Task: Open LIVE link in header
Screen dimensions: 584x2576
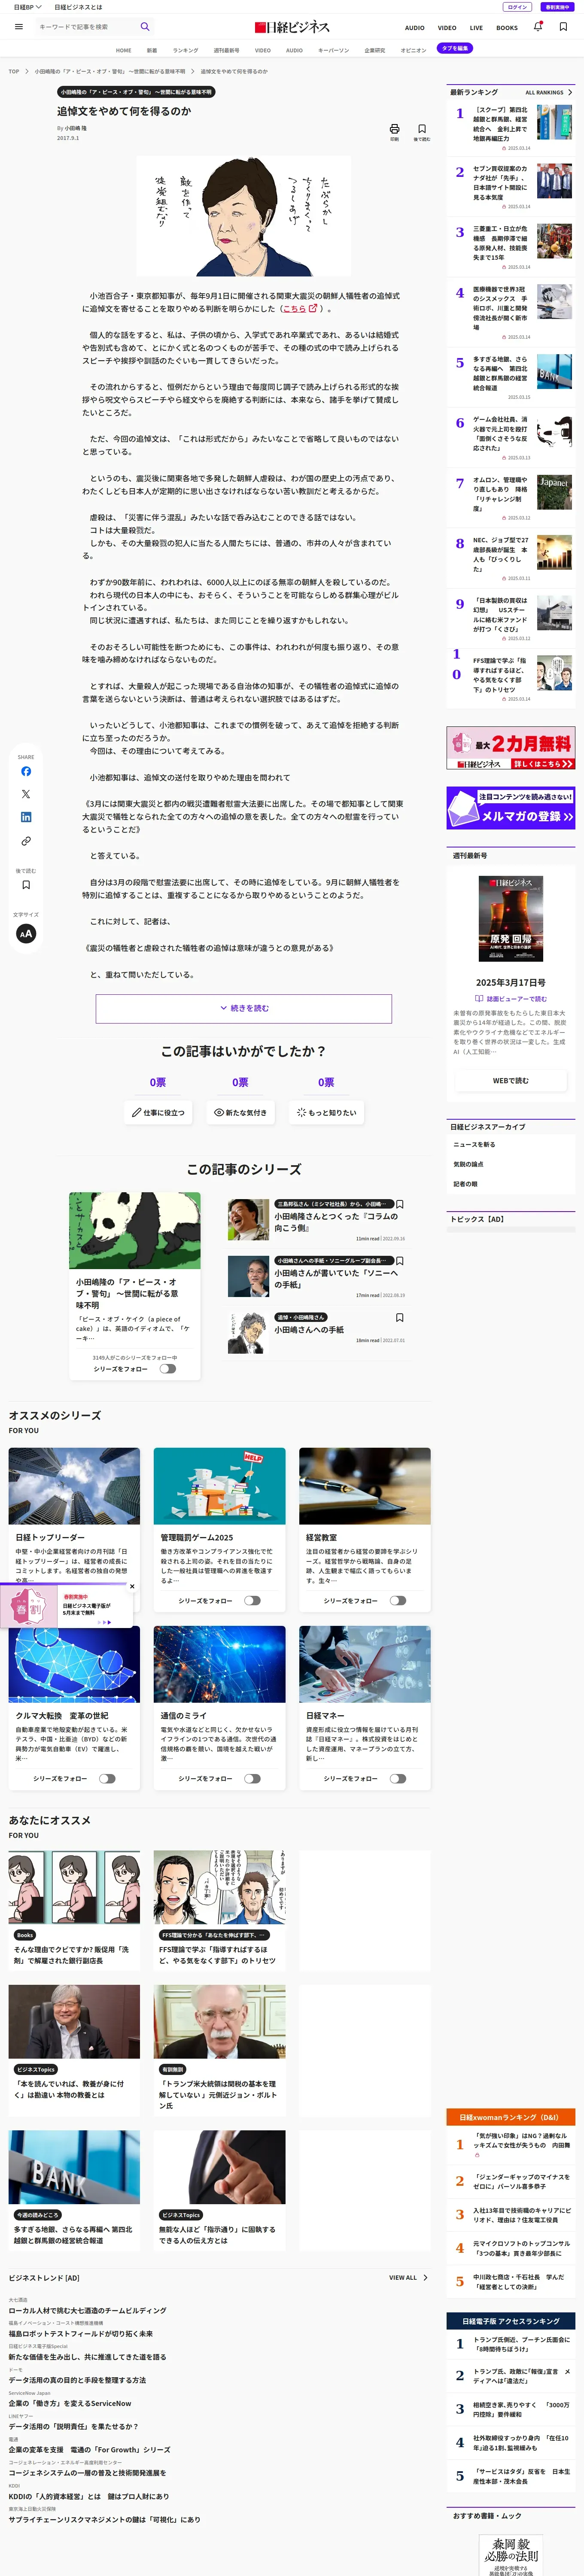Action: 476,28
